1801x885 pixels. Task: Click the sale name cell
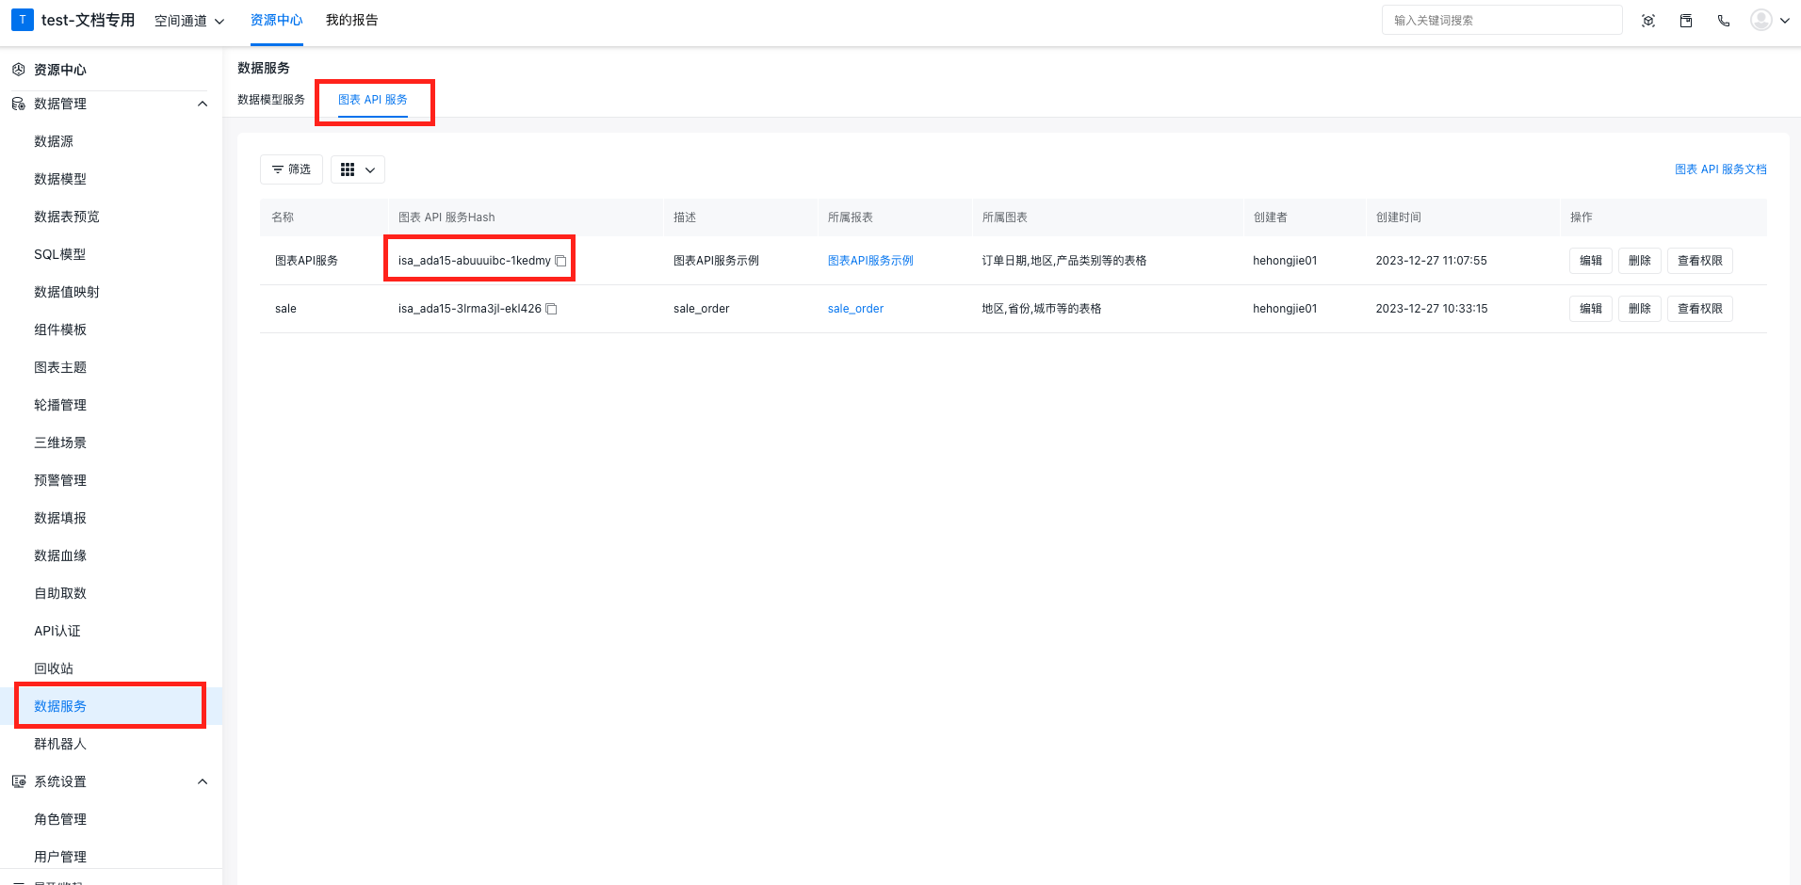285,309
